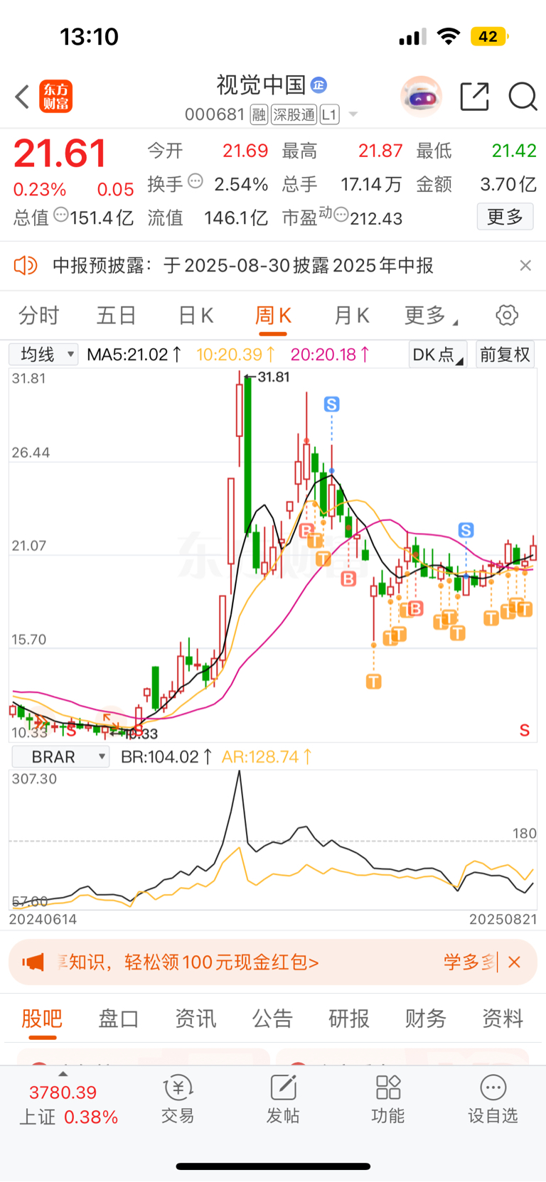The width and height of the screenshot is (546, 1182).
Task: Tap the battery indicator in status bar
Action: coord(489,36)
